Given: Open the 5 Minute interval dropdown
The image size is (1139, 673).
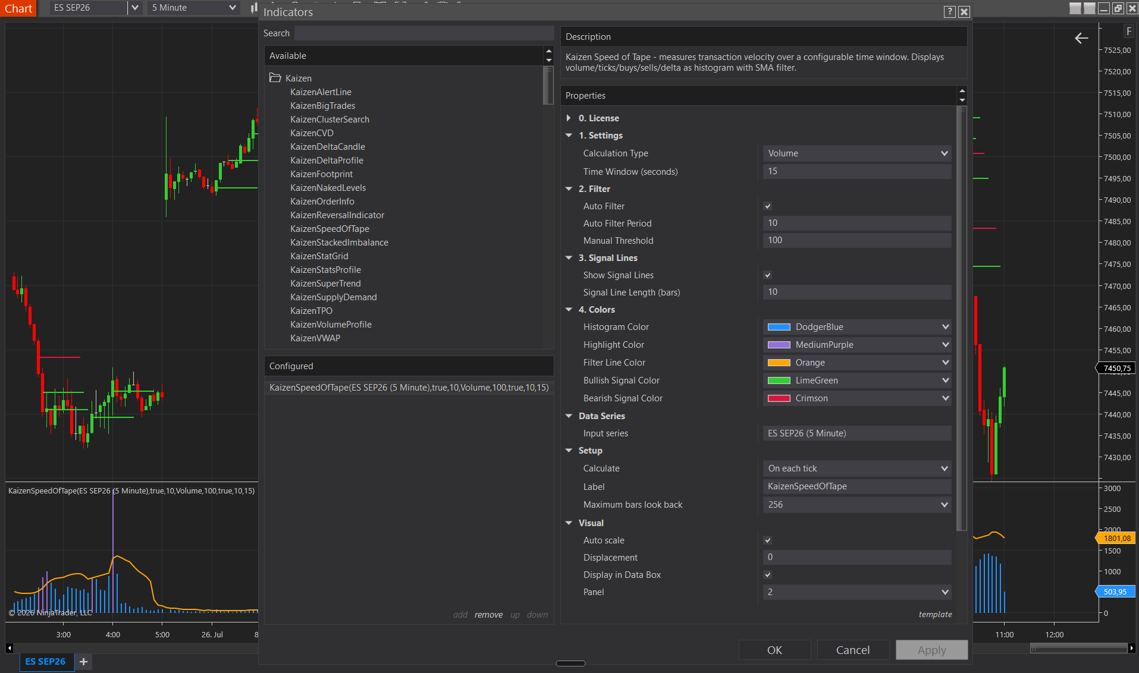Looking at the screenshot, I should pyautogui.click(x=194, y=8).
